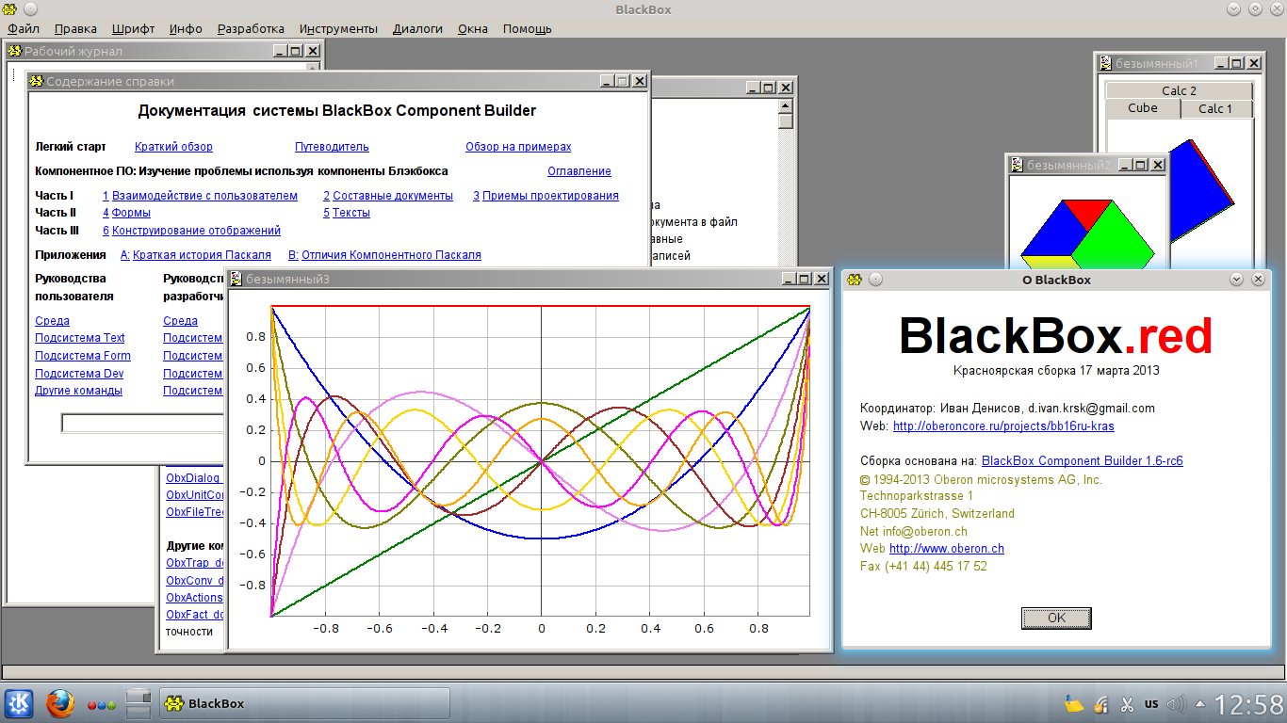Viewport: 1287px width, 723px height.
Task: Open the virtual desktop pager
Action: pos(138,703)
